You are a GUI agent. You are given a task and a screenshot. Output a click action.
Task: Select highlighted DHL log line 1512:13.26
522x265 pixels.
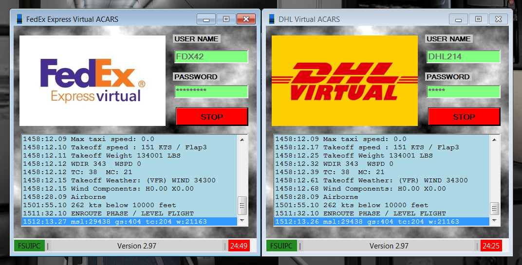(x=382, y=221)
